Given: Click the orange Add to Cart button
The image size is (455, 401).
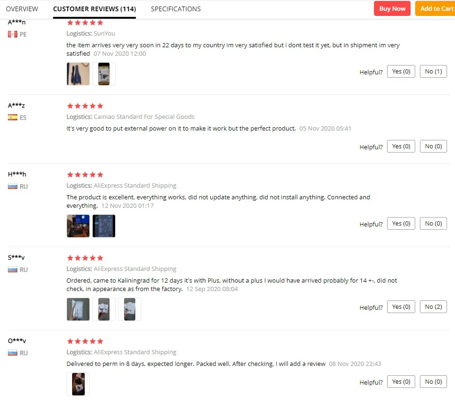Looking at the screenshot, I should (x=435, y=8).
